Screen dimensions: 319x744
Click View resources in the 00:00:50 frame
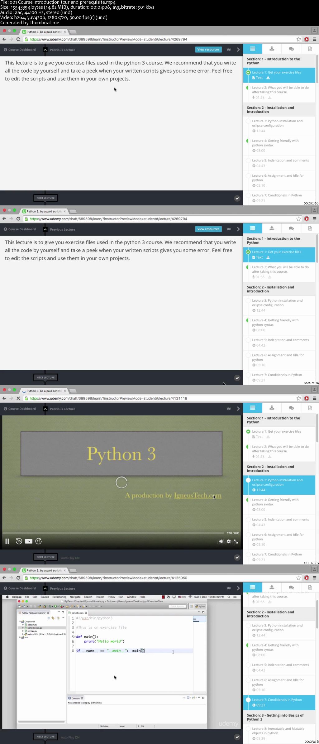click(208, 50)
